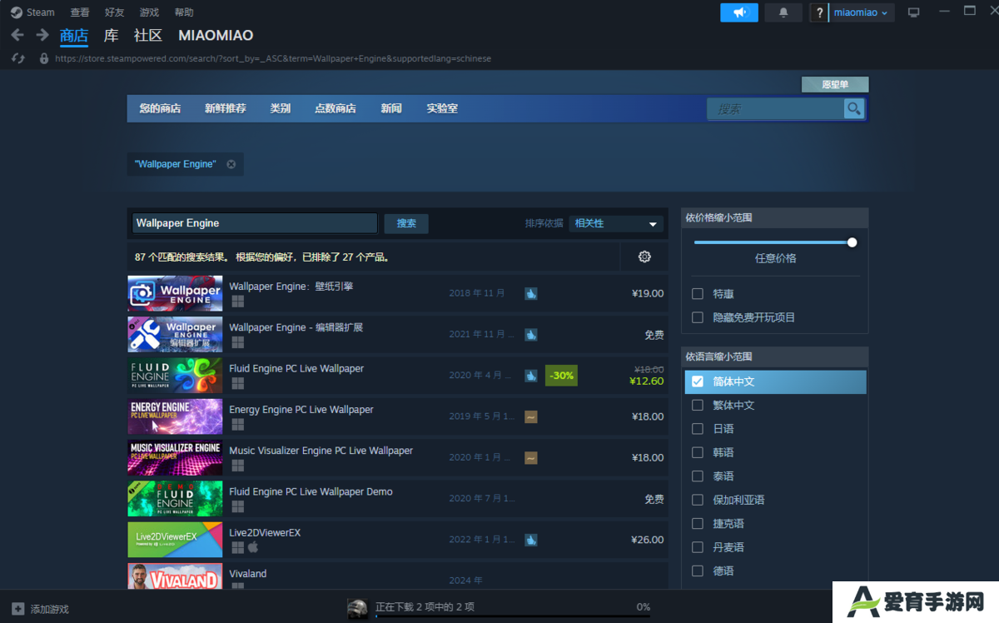The height and width of the screenshot is (623, 999).
Task: Click Windows icon under Wallpaper Engine：壁纸引擎
Action: coord(237,301)
